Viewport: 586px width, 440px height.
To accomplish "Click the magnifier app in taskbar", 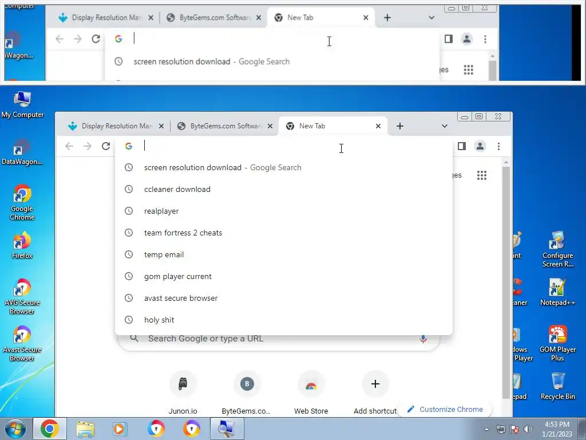I will 227,429.
